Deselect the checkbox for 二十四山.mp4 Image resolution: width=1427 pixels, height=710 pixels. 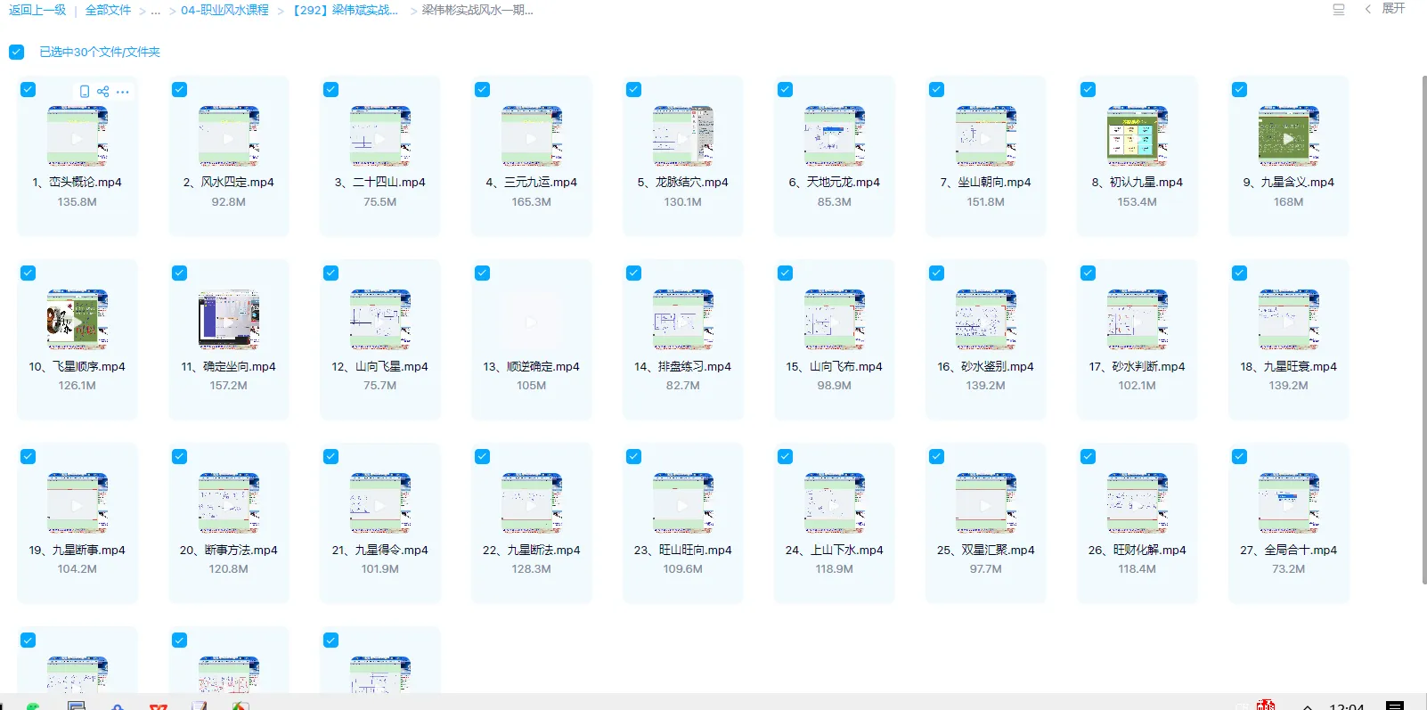[331, 89]
